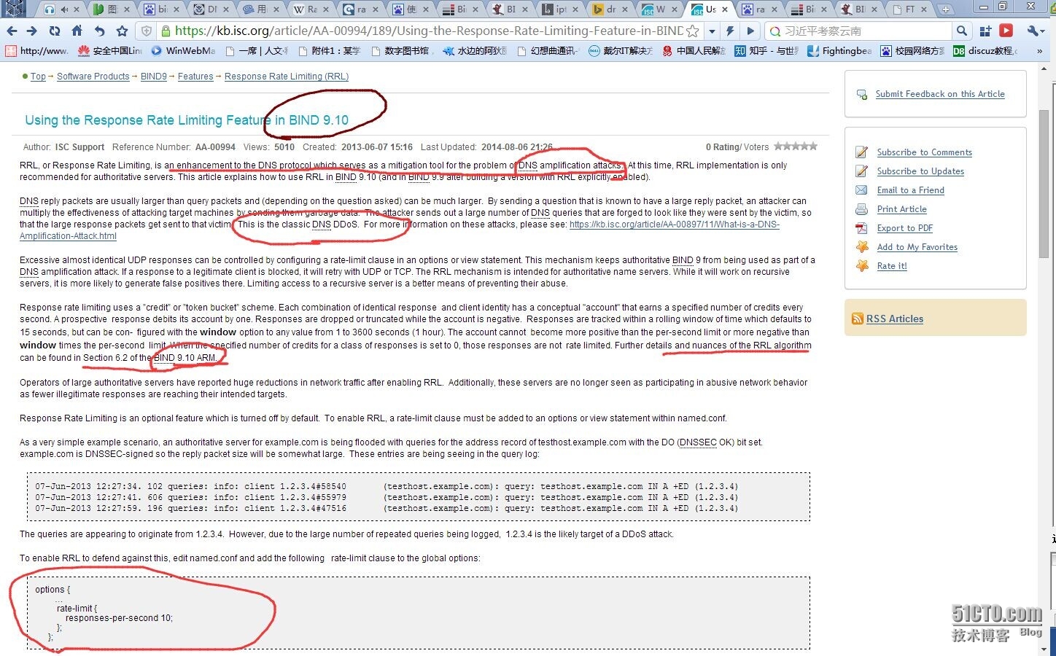Viewport: 1056px width, 656px height.
Task: Go back with the browser back arrow
Action: (12, 31)
